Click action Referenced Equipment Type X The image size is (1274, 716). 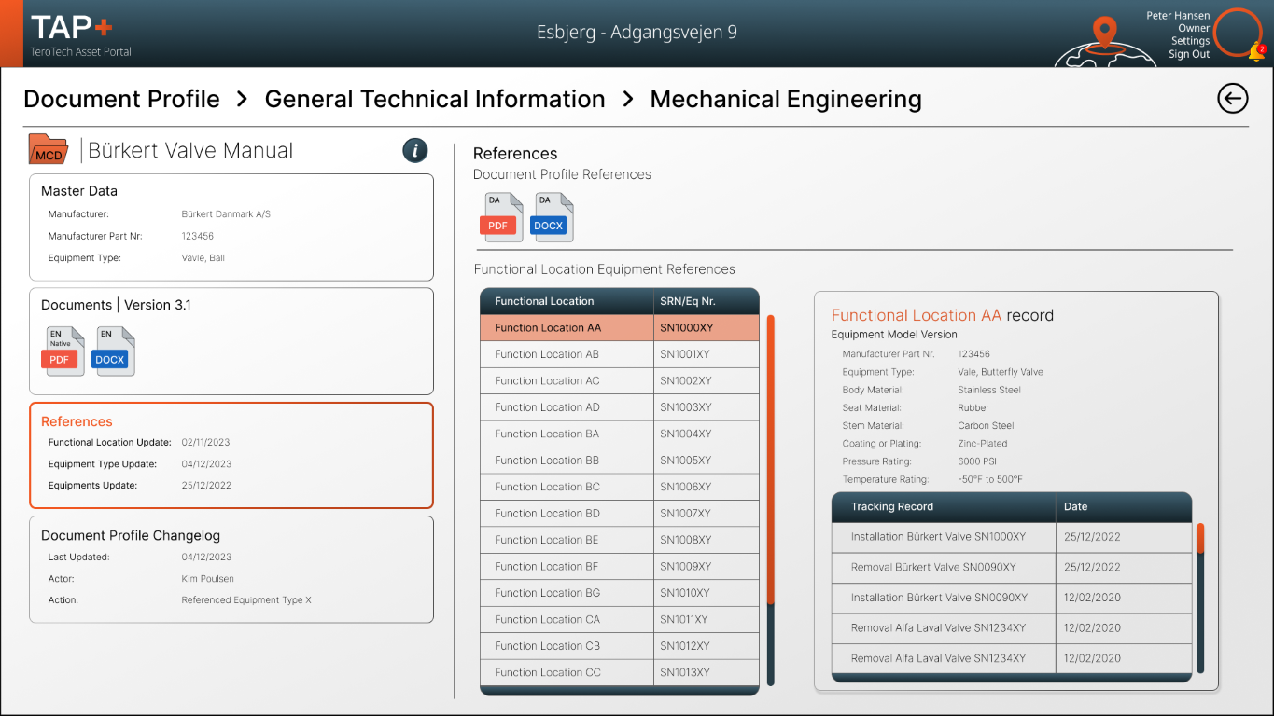[x=246, y=600]
